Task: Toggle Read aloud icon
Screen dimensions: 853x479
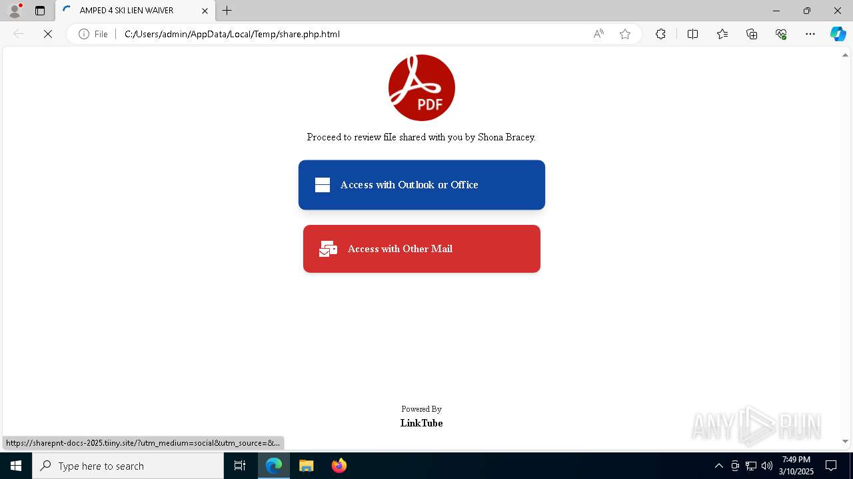Action: (x=598, y=34)
